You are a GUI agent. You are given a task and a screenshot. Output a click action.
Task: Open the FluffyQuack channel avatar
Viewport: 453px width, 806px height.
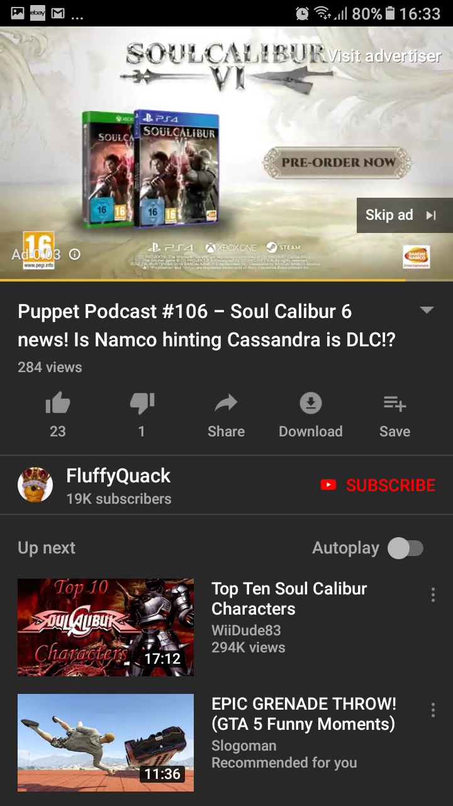35,485
